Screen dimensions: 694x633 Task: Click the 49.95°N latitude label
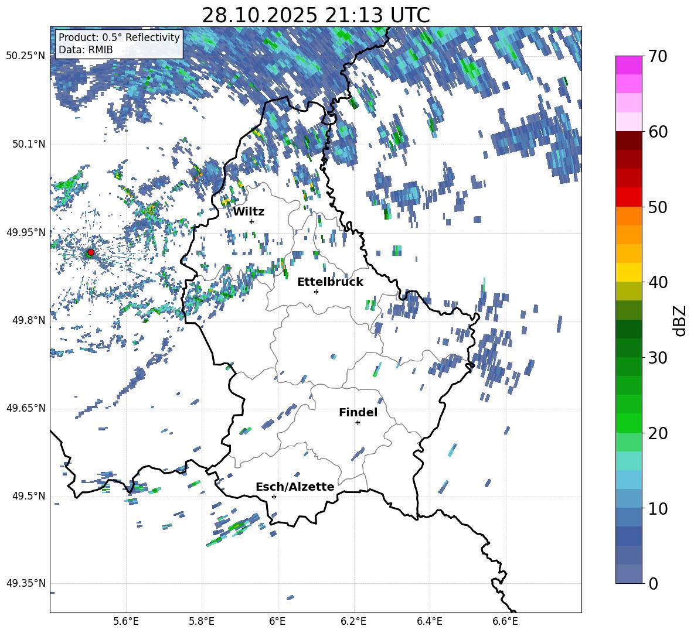pos(26,232)
